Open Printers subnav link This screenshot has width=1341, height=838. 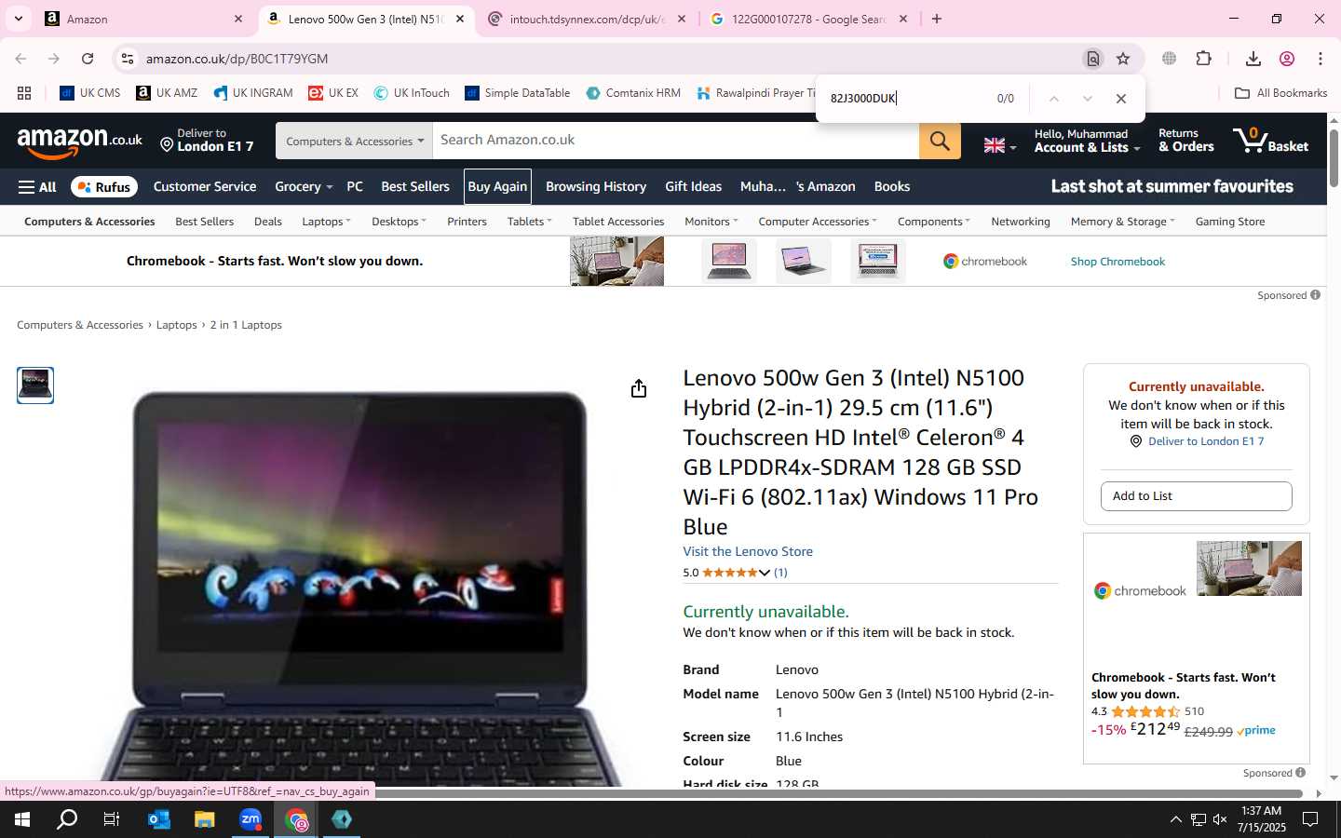pyautogui.click(x=467, y=222)
